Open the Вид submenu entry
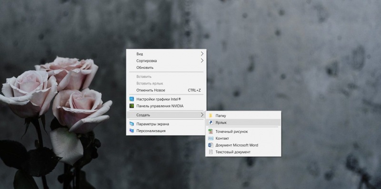This screenshot has width=381, height=189. 166,54
